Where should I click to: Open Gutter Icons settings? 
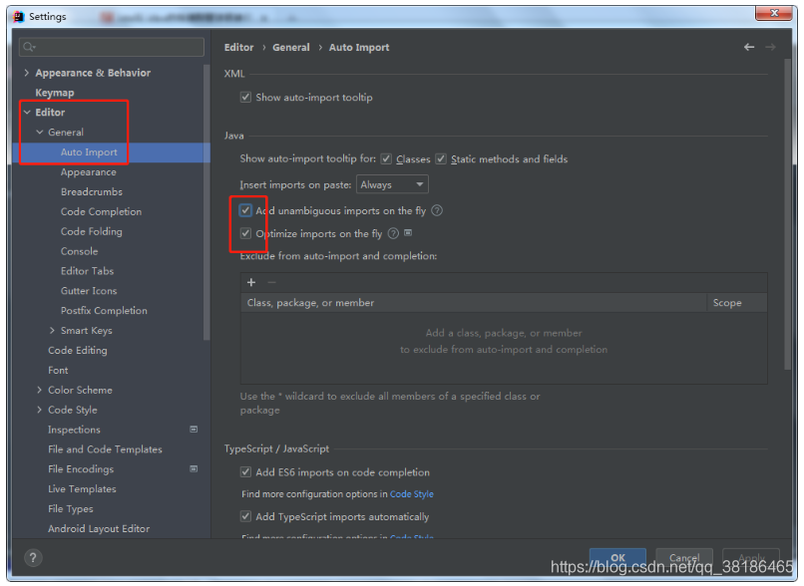click(x=89, y=291)
